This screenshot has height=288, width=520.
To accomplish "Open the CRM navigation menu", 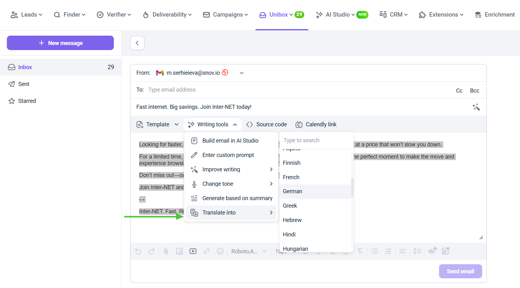I will [394, 15].
